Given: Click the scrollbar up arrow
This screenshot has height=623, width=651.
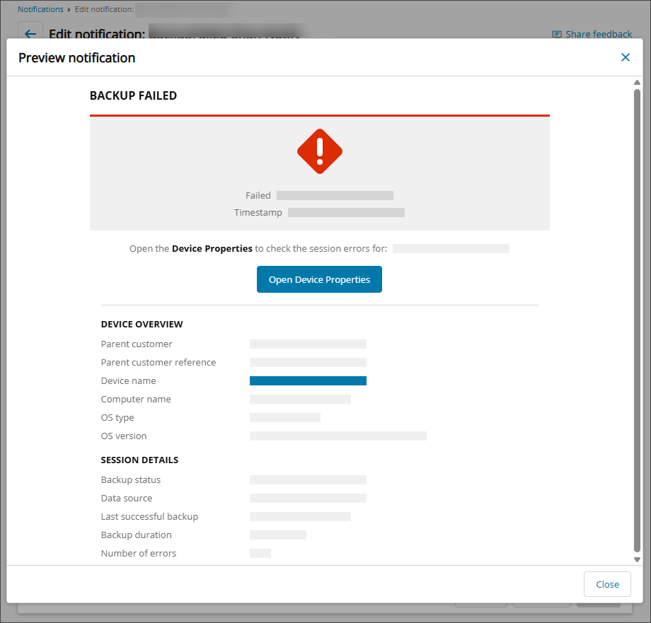Looking at the screenshot, I should (637, 83).
